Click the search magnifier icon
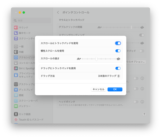The image size is (161, 138). click(x=15, y=20)
